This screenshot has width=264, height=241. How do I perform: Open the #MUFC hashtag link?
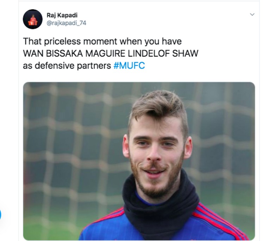129,65
